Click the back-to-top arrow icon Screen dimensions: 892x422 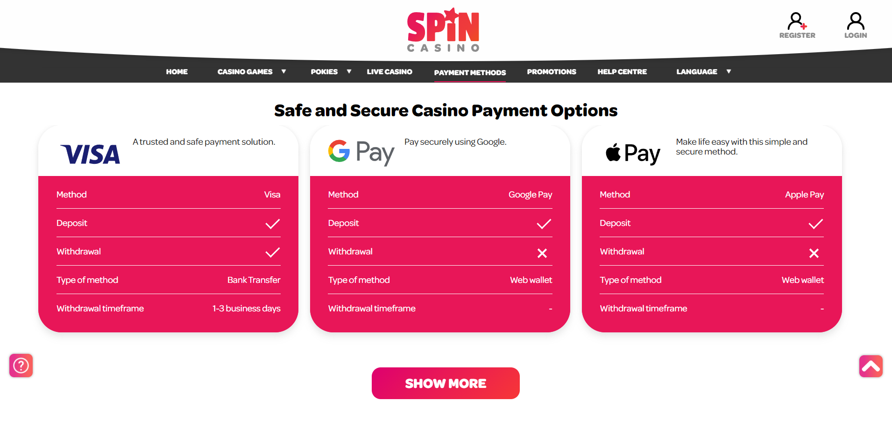[871, 366]
